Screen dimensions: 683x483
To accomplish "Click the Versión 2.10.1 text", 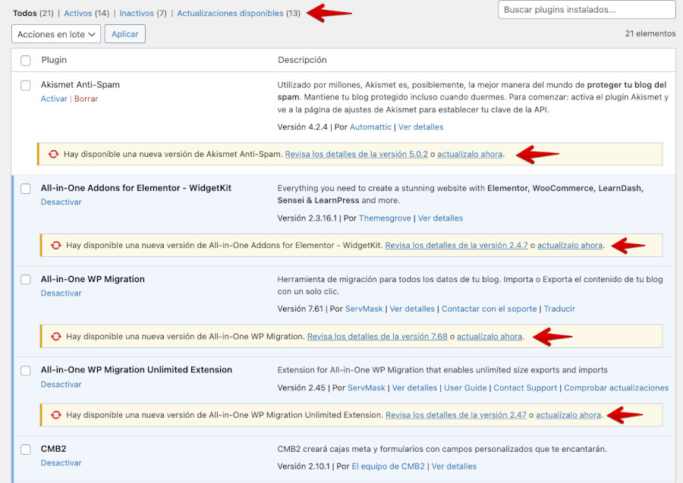I will [x=303, y=466].
